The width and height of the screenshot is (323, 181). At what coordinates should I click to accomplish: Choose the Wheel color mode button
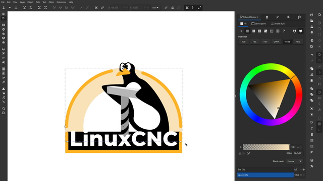287,42
